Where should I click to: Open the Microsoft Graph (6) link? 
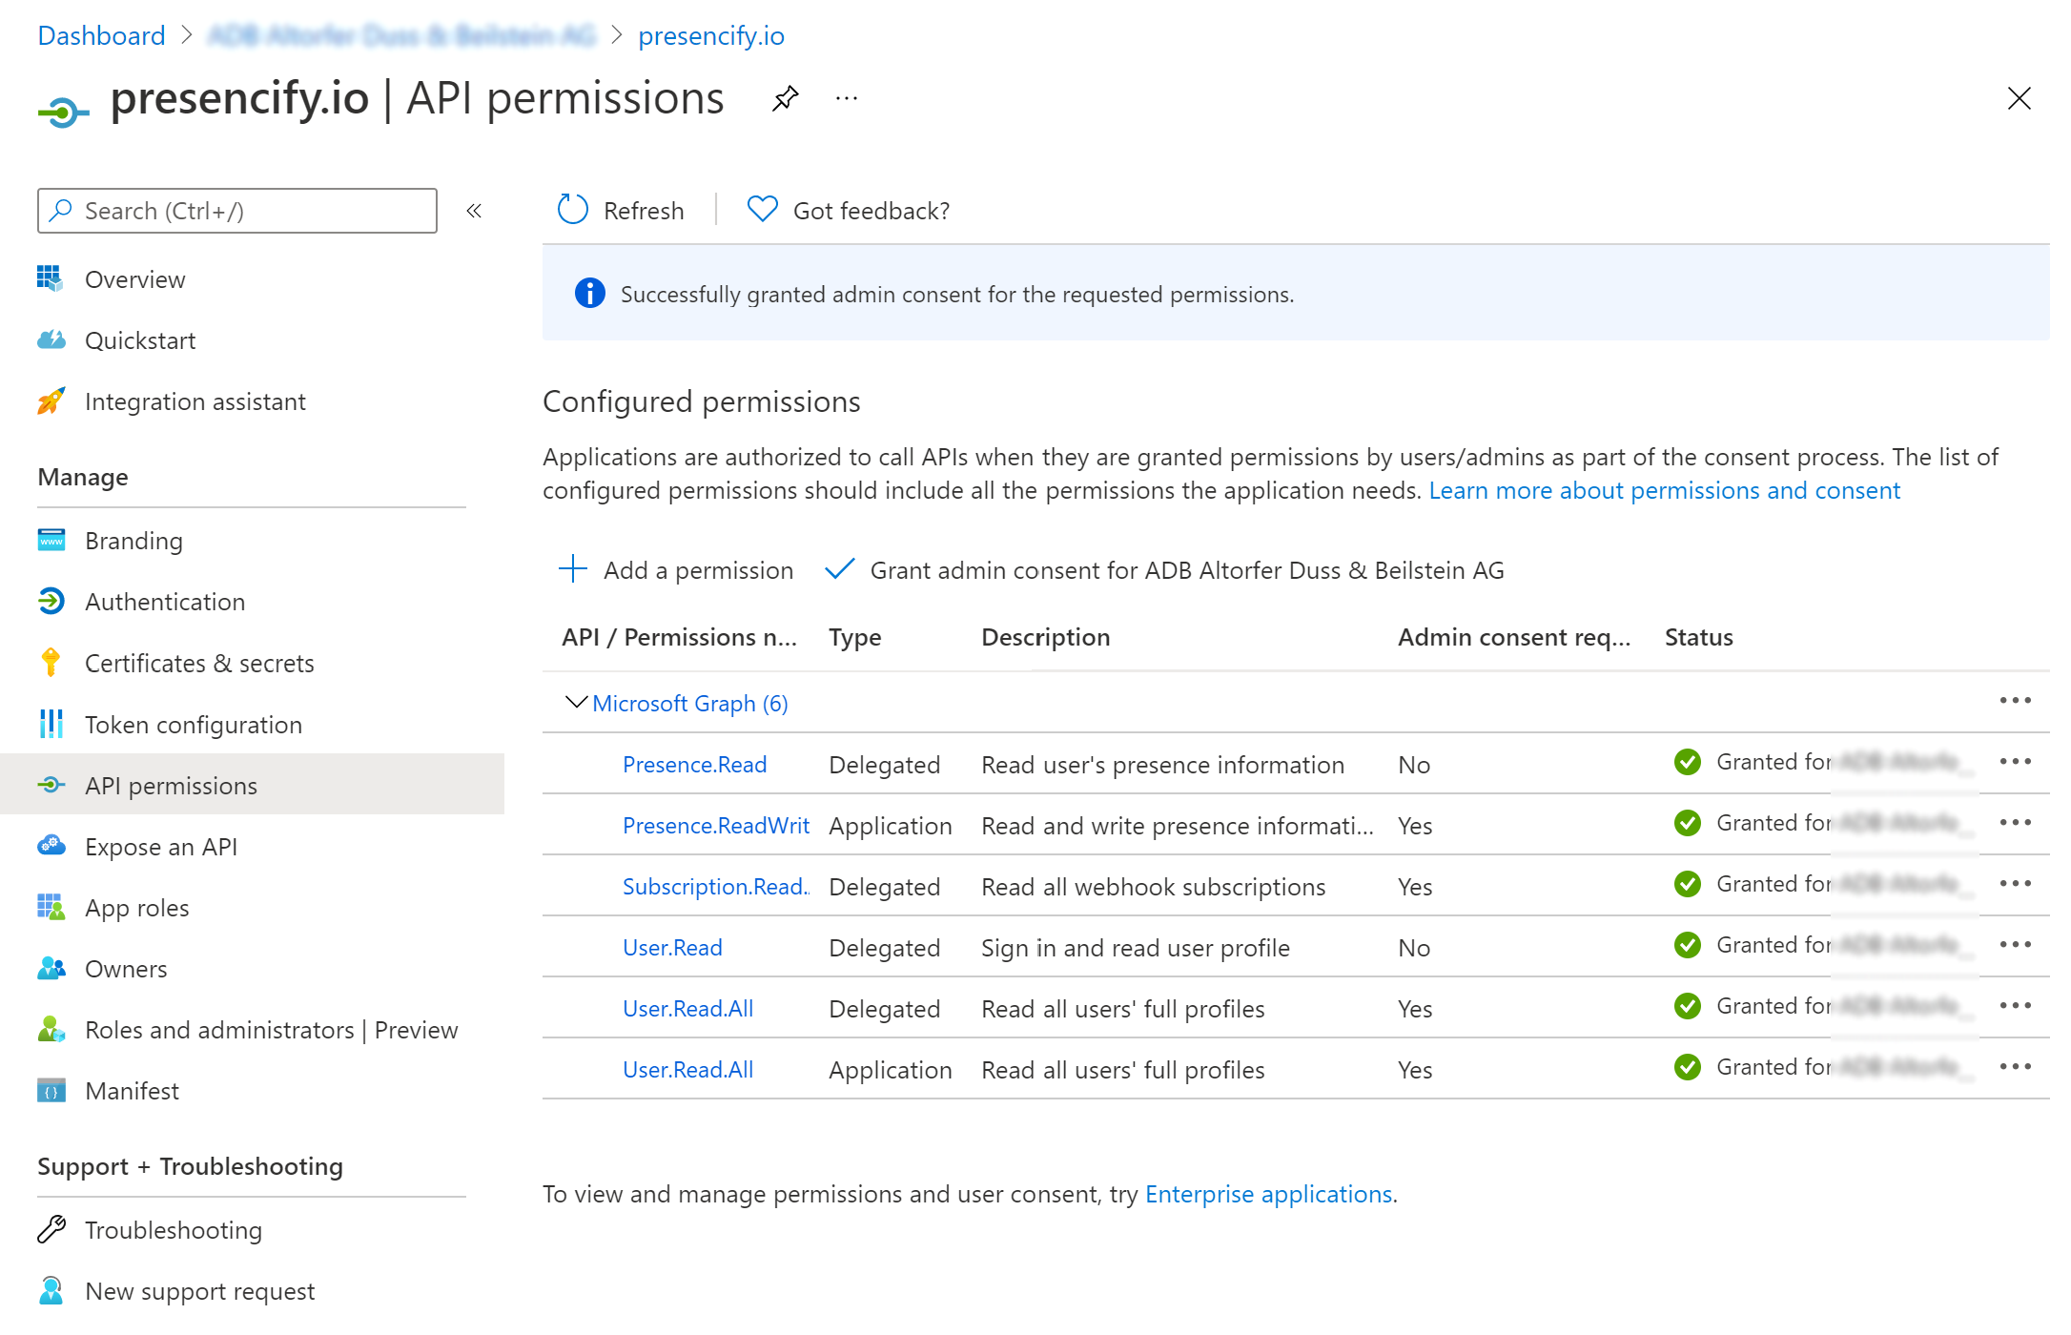pos(689,704)
